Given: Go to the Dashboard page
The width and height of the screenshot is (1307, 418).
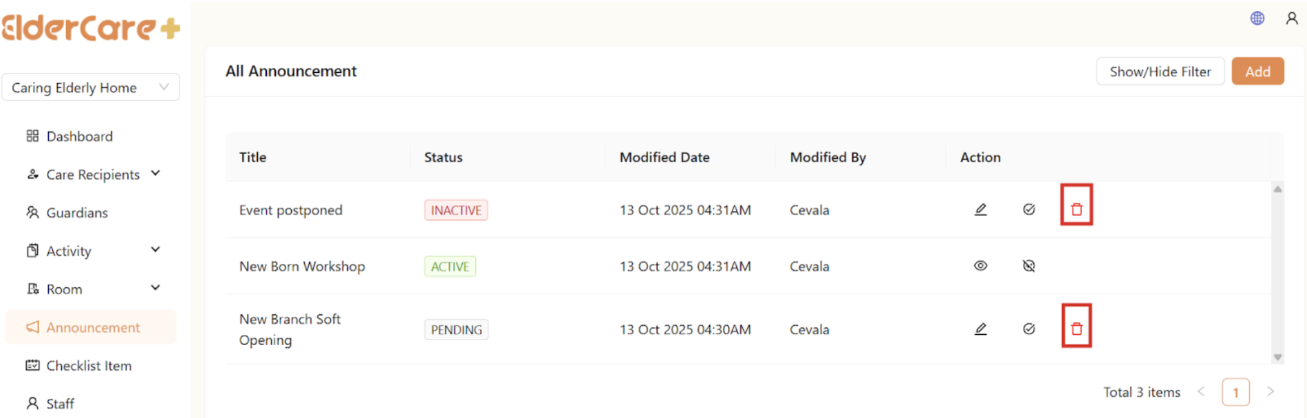Looking at the screenshot, I should pyautogui.click(x=79, y=136).
